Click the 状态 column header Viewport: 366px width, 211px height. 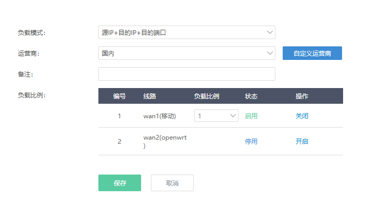(251, 96)
